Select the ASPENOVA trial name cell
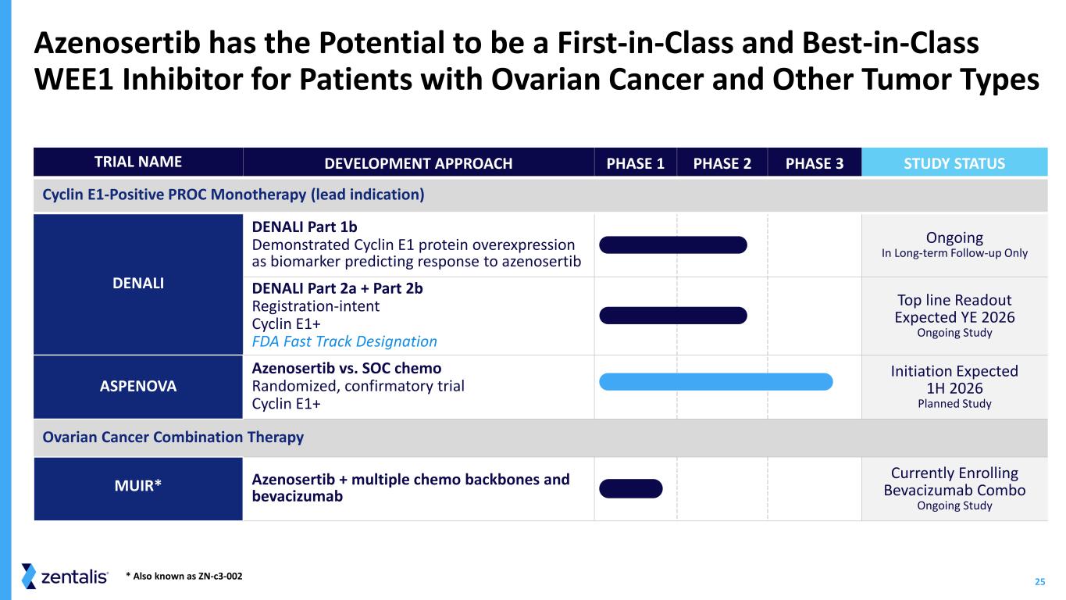The height and width of the screenshot is (600, 1066). 138,386
